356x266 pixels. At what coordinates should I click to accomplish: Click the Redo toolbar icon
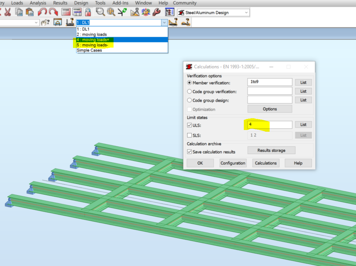click(54, 12)
